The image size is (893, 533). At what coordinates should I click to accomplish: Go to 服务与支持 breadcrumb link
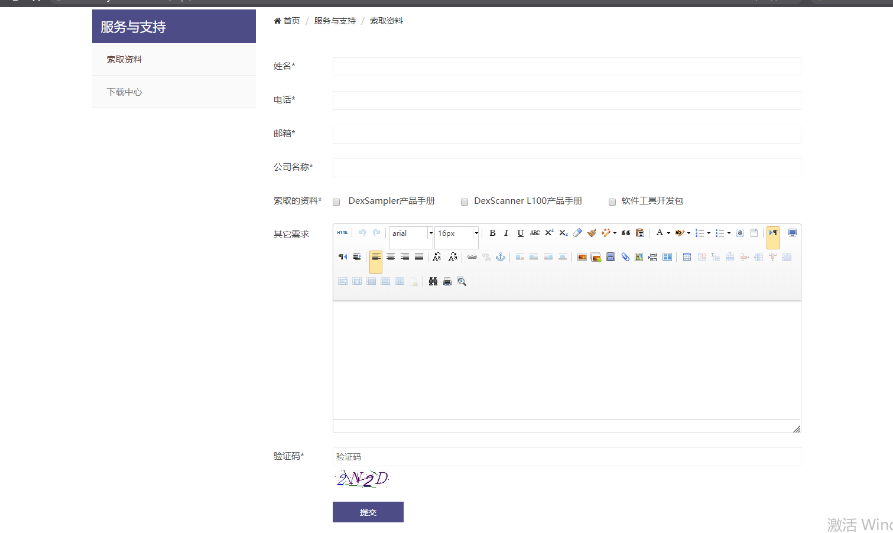(x=335, y=21)
